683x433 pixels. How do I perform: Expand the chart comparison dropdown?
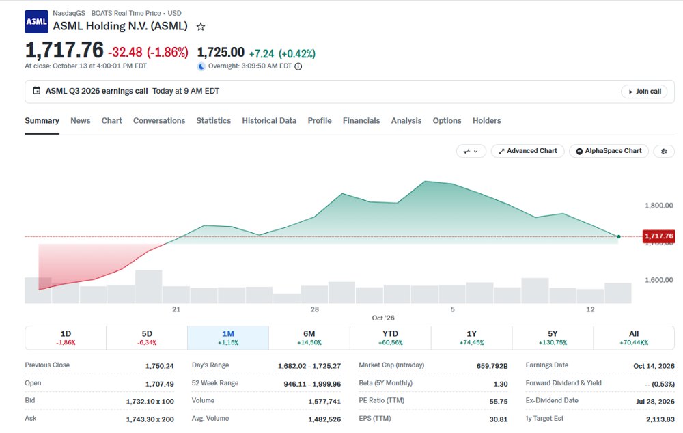(x=471, y=151)
